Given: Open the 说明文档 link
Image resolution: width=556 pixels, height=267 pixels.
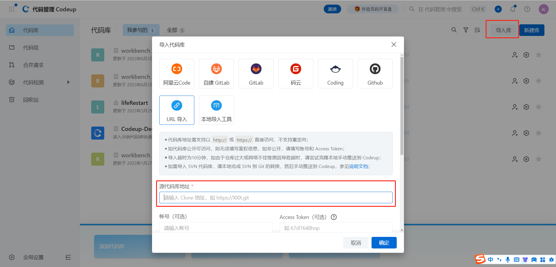Looking at the screenshot, I should 359,167.
